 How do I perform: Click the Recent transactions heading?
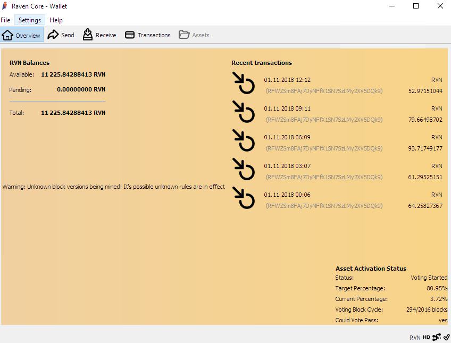pyautogui.click(x=262, y=63)
